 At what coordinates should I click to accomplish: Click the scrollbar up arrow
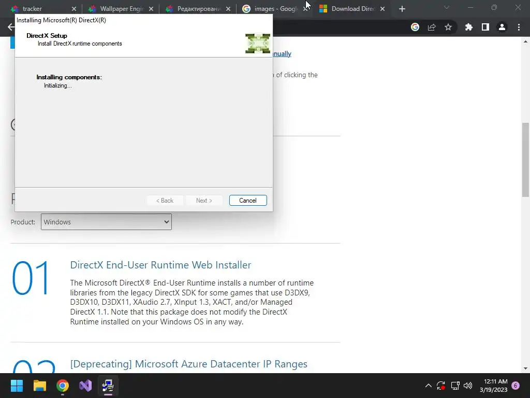click(x=525, y=41)
